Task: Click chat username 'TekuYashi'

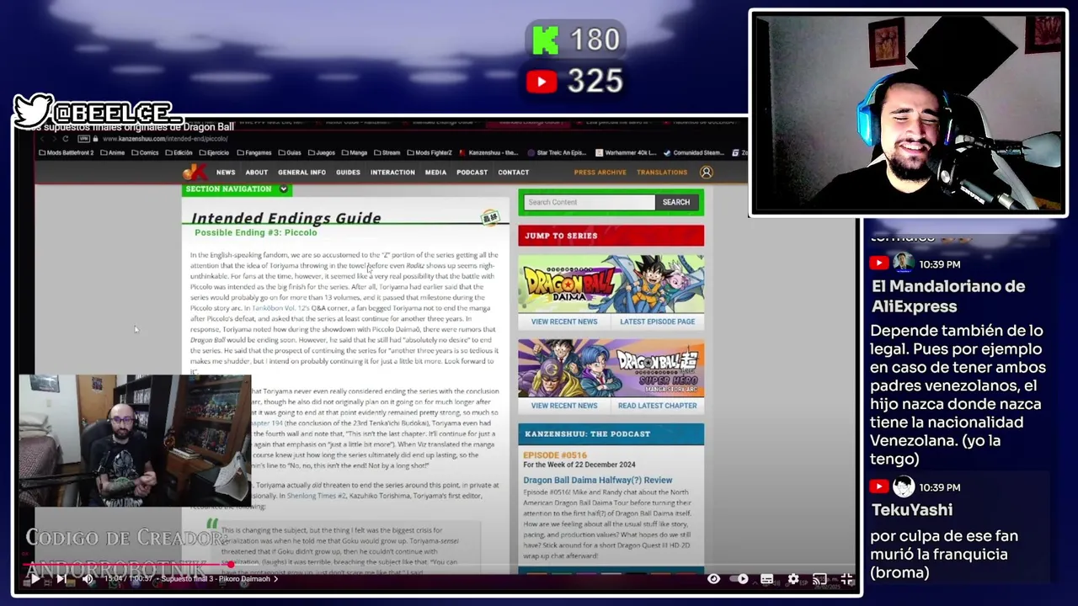Action: click(x=911, y=510)
